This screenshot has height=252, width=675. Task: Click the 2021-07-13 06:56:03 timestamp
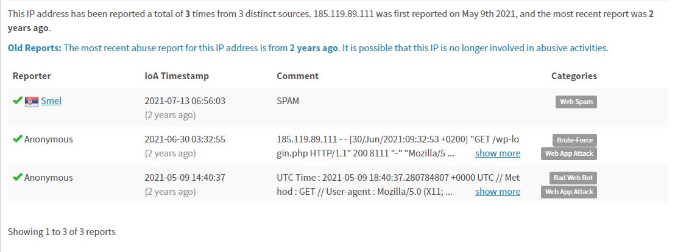click(x=185, y=101)
